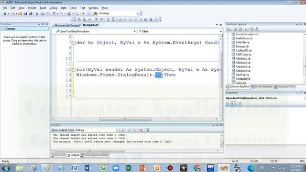Image resolution: width=306 pixels, height=172 pixels.
Task: Click View Class Diagram icon in Solution Explorer
Action: click(x=257, y=29)
